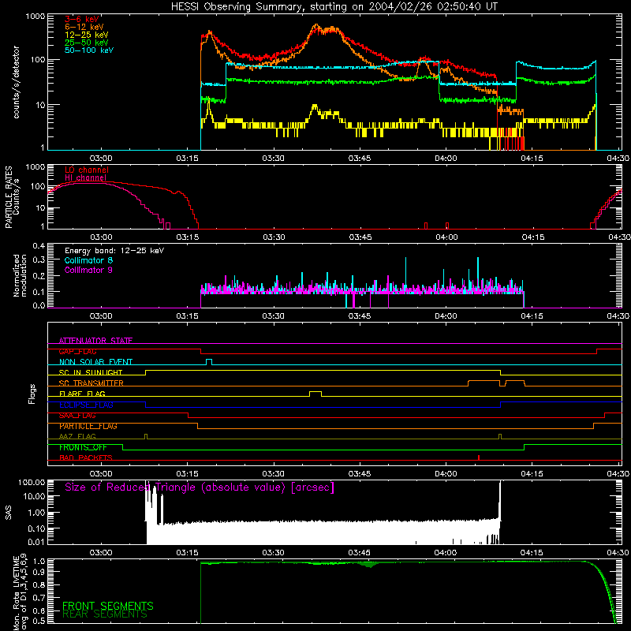Screen dimensions: 631x631
Task: Click the 'Size of Reduced Triangle' caption
Action: (200, 487)
